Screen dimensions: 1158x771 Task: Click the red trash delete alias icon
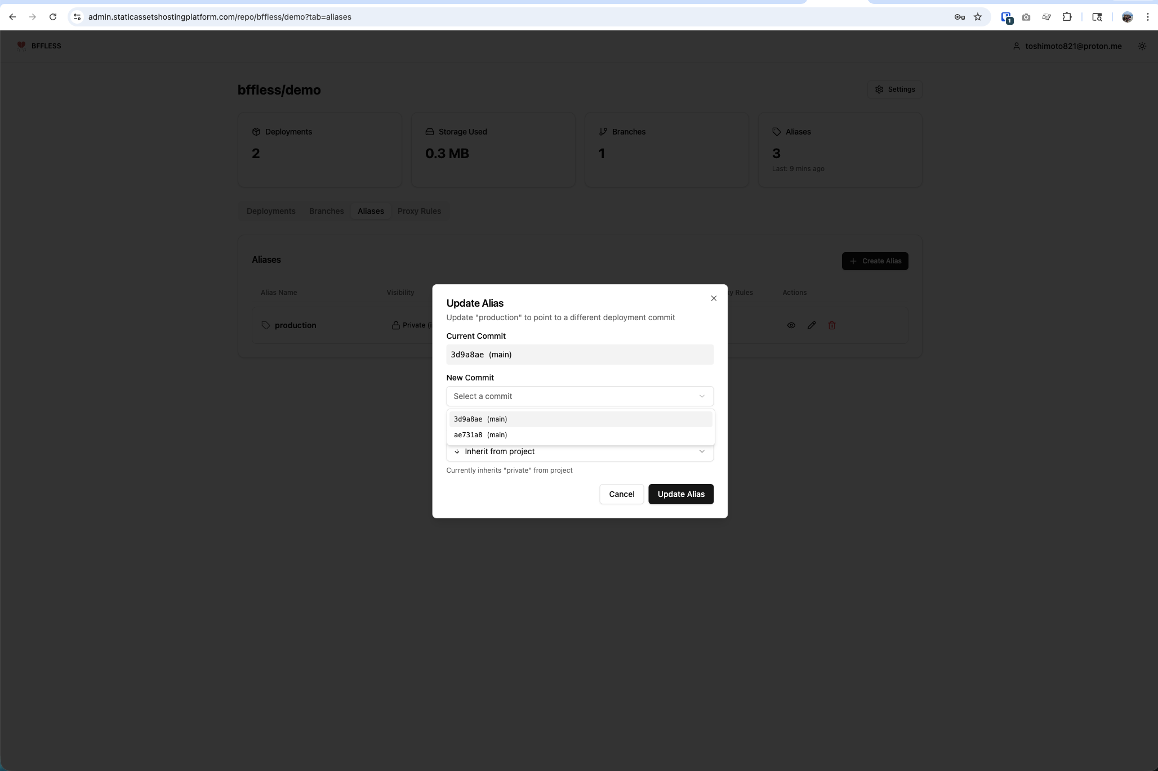832,325
